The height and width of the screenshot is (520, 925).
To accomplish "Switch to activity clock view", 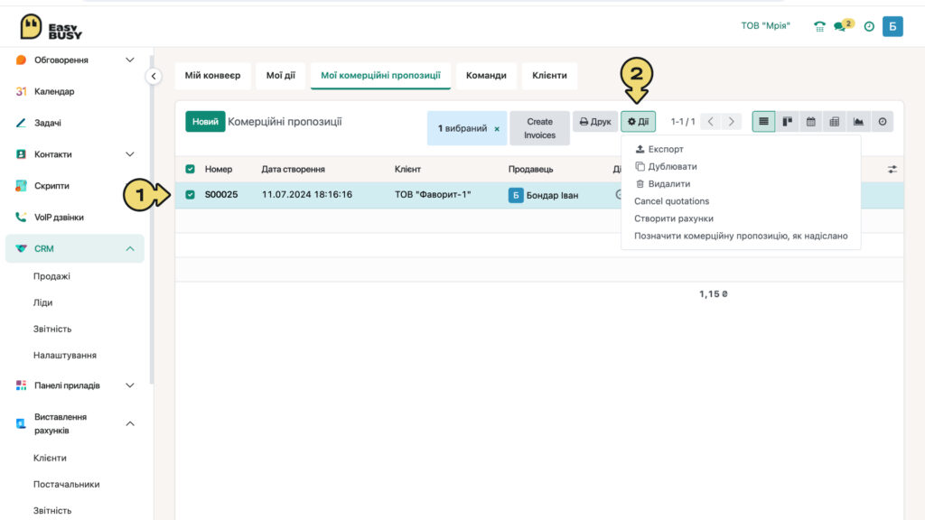I will coord(882,122).
